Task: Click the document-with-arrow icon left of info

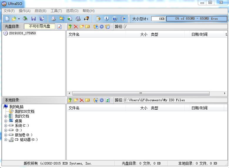Action: tap(98, 19)
